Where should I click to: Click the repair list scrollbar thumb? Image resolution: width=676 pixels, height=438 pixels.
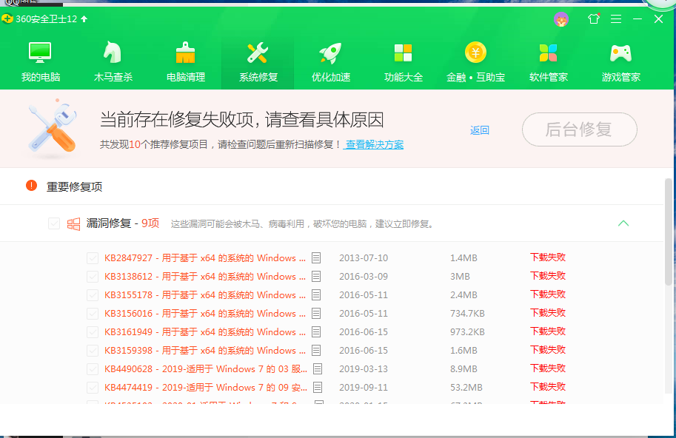[x=669, y=232]
